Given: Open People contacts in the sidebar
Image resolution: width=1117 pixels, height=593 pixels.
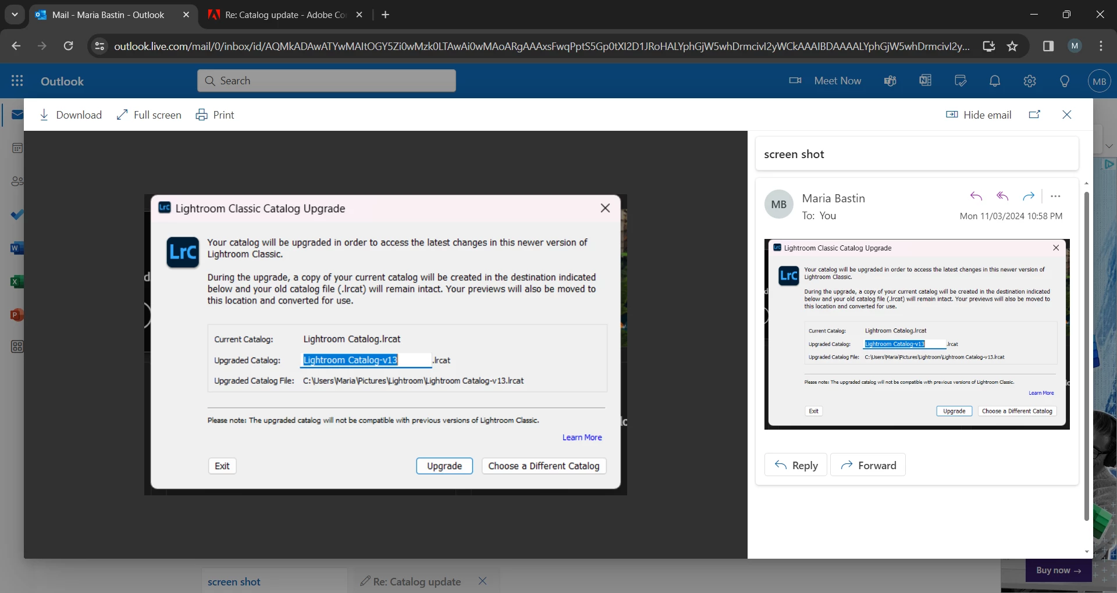Looking at the screenshot, I should [17, 181].
